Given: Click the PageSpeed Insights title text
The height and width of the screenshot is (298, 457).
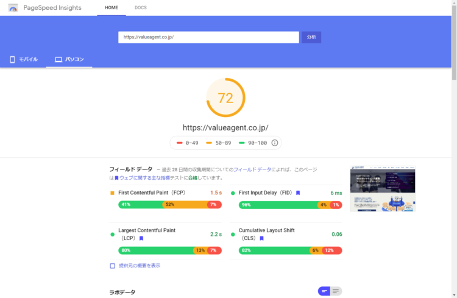Looking at the screenshot, I should point(52,8).
